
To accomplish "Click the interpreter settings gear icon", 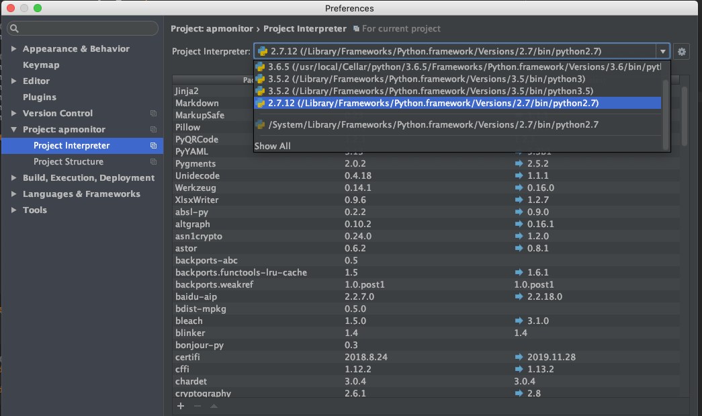I will click(x=683, y=52).
